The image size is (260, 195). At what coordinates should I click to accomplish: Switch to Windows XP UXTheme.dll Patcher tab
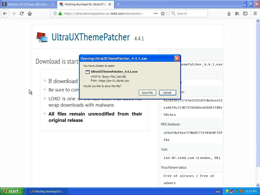28,4
